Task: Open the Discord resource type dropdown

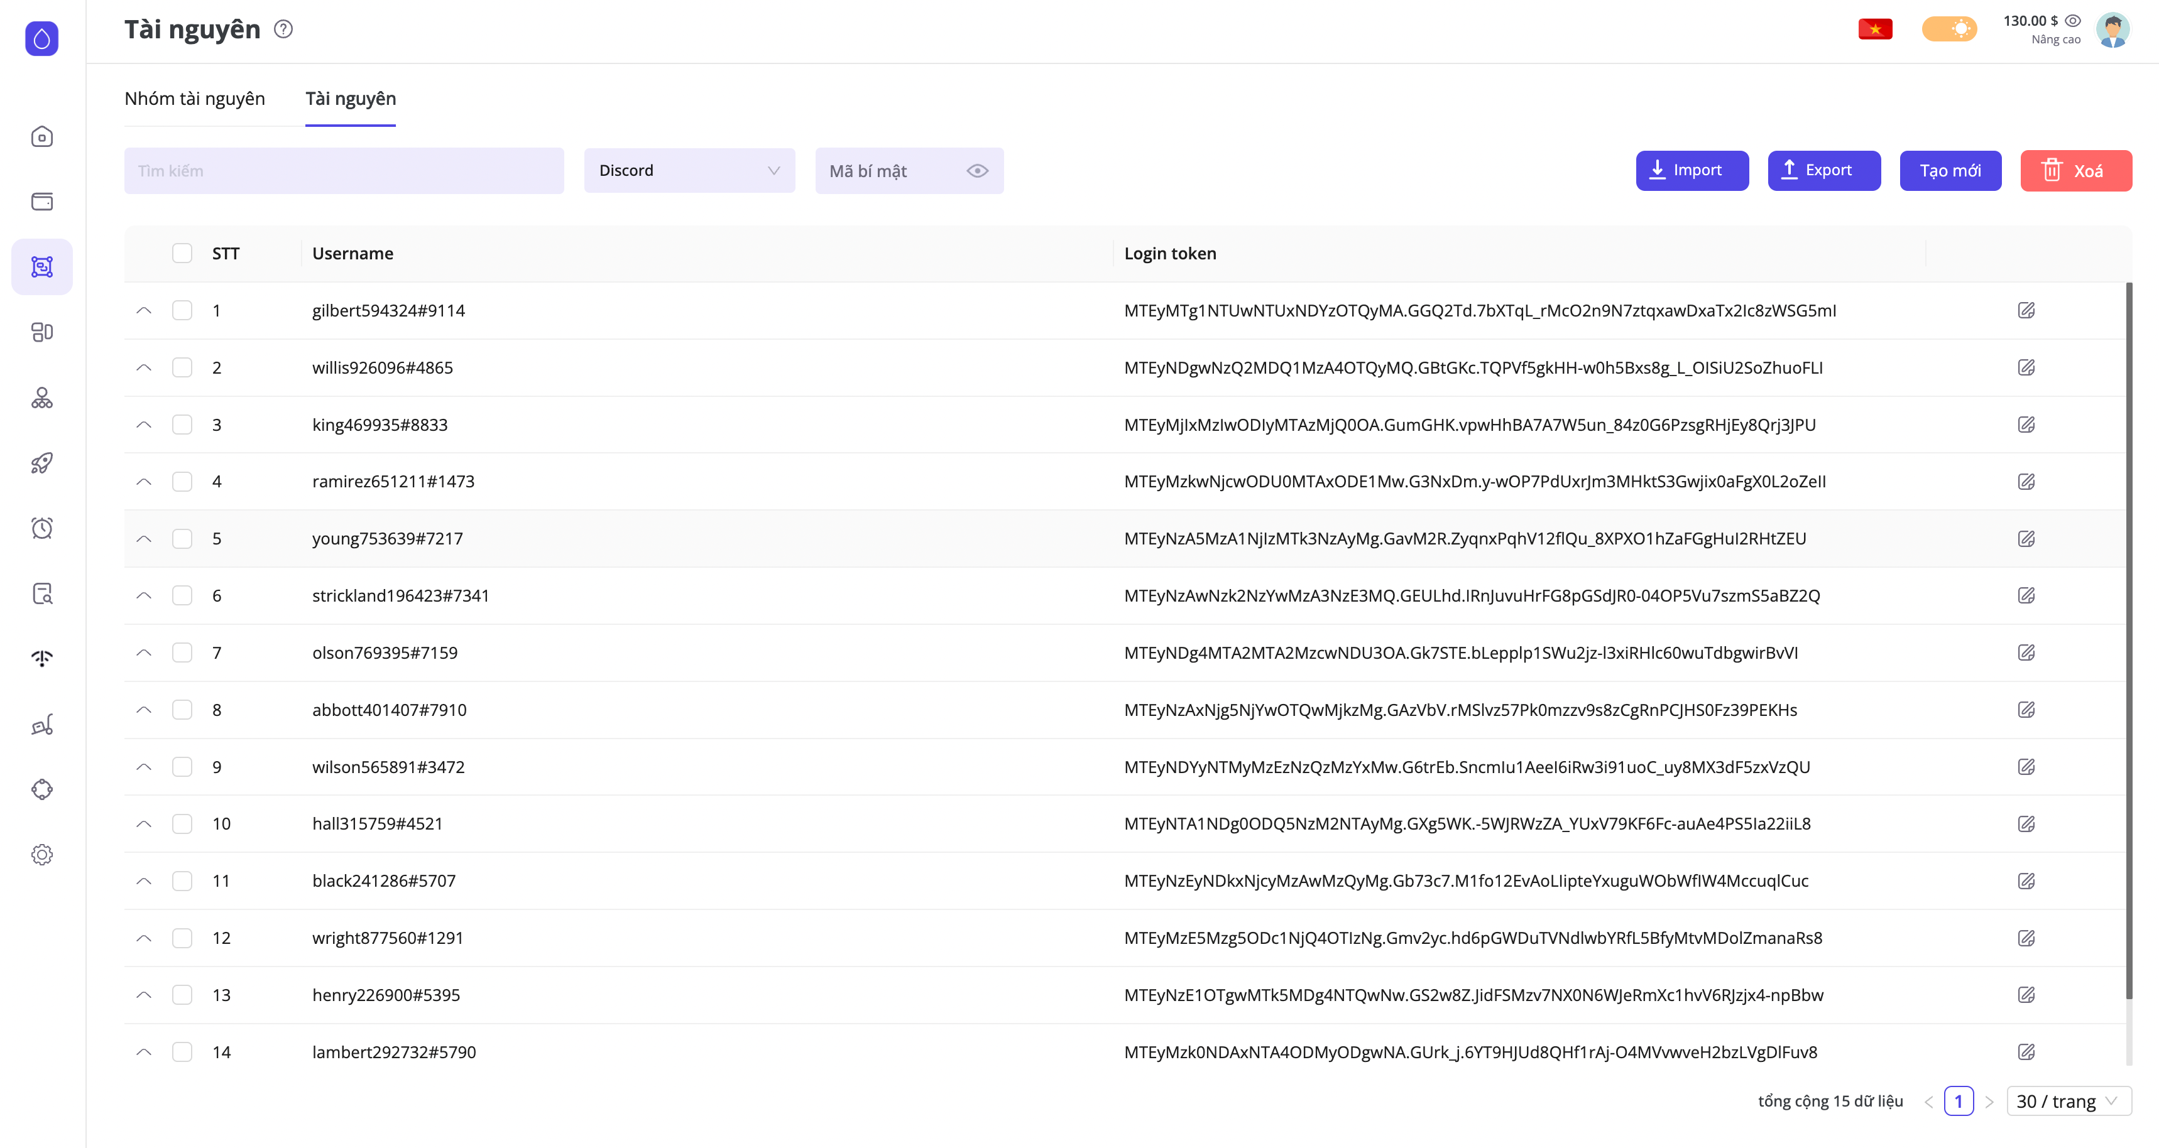Action: coord(689,171)
